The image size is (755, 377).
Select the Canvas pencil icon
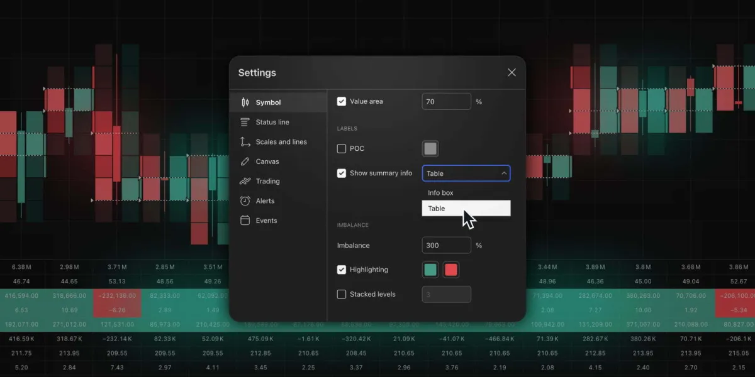245,161
